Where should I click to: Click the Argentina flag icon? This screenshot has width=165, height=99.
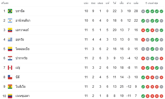(10, 21)
